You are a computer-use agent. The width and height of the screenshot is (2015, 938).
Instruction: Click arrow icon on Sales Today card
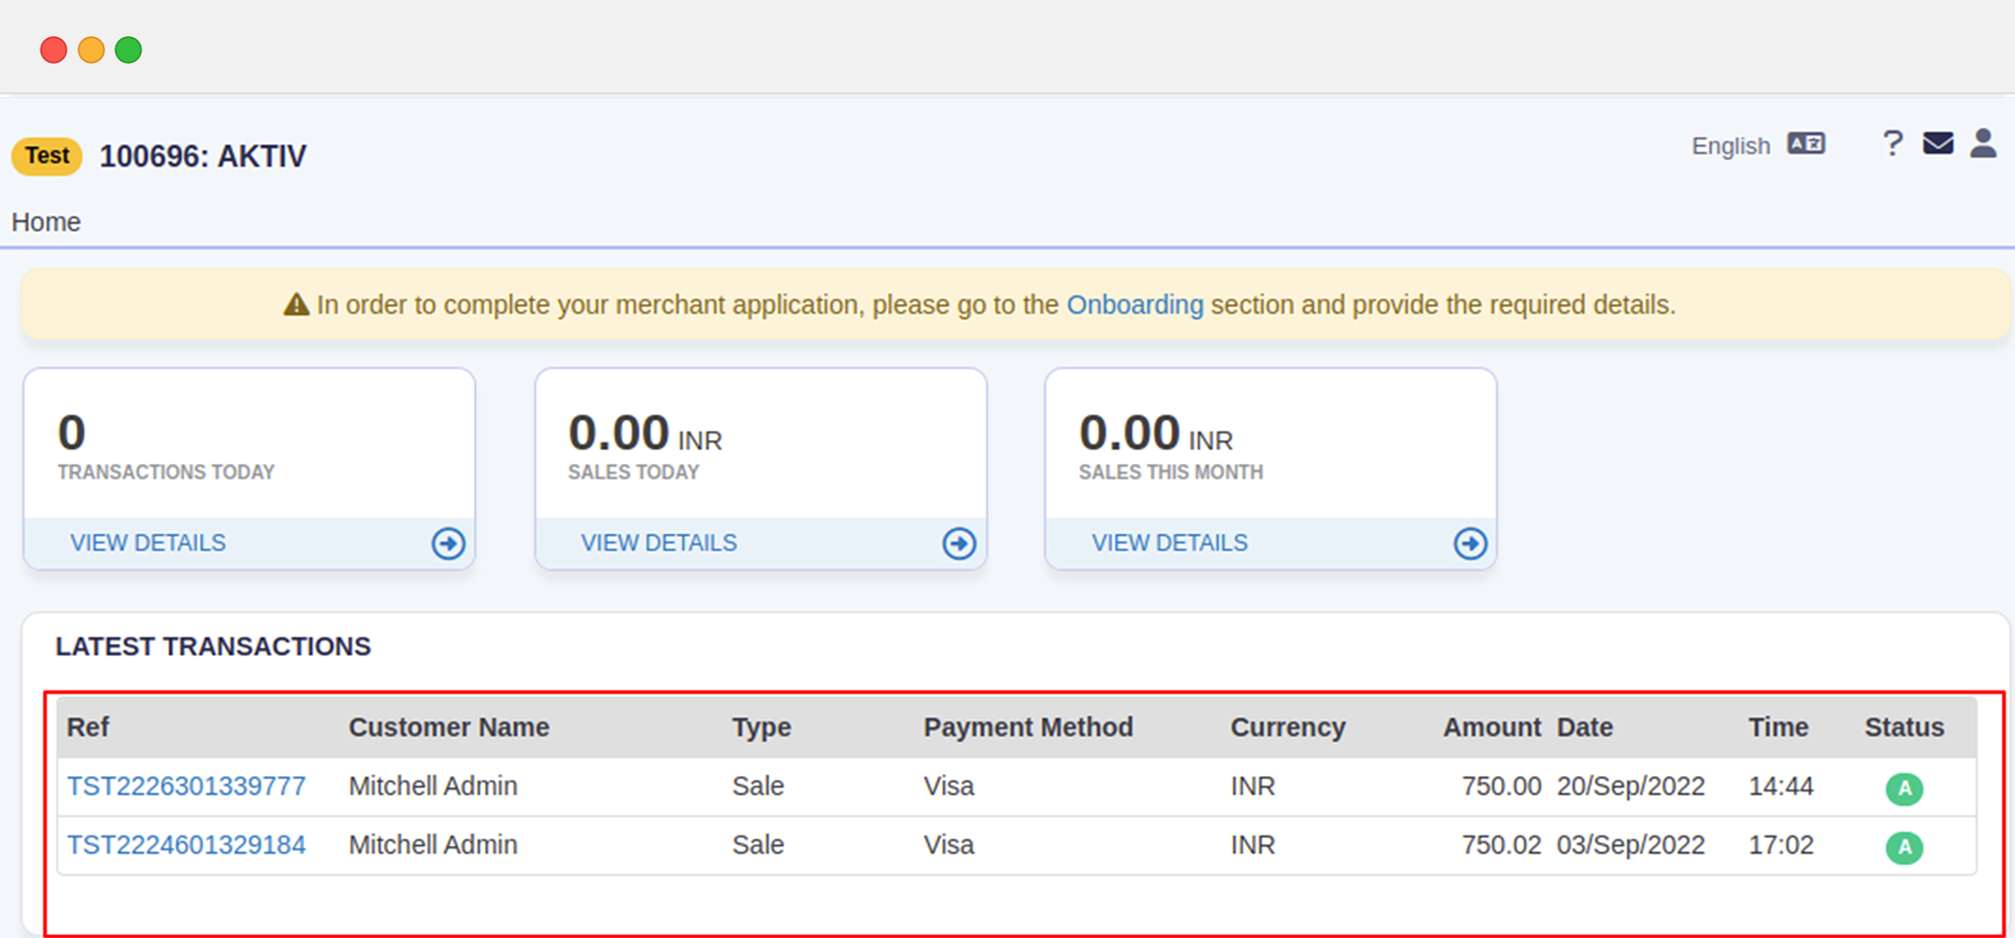pyautogui.click(x=959, y=543)
